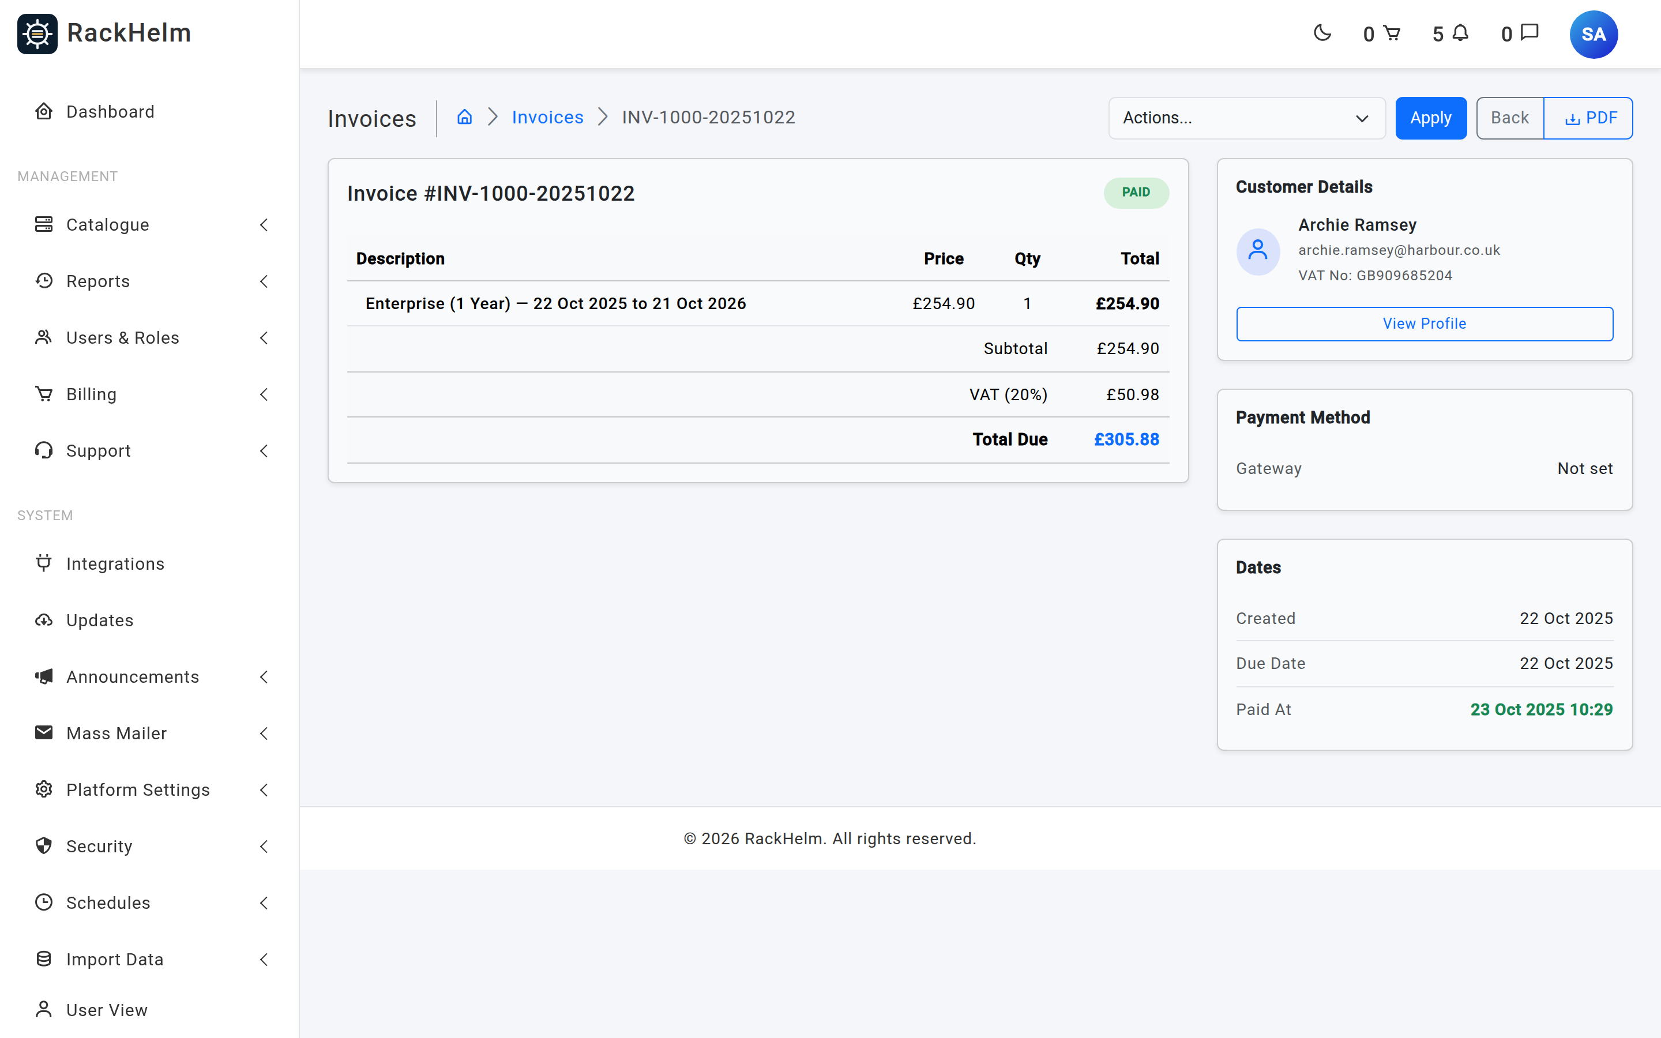This screenshot has width=1661, height=1038.
Task: Expand the Billing menu chevron
Action: coord(264,394)
